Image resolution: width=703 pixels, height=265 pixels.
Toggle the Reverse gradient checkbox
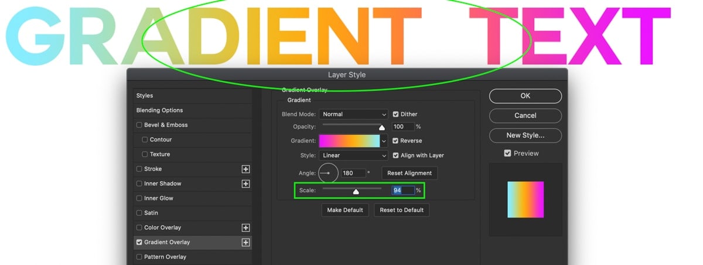click(x=395, y=141)
